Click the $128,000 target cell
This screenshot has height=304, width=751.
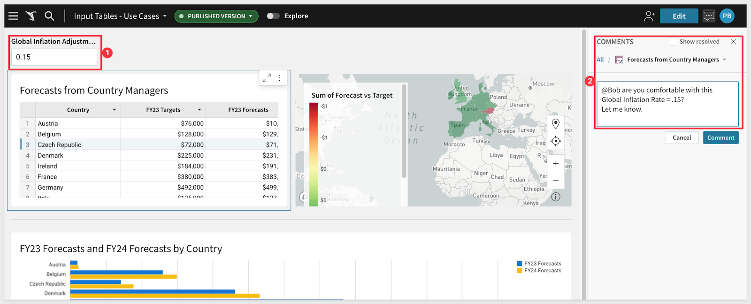pyautogui.click(x=163, y=134)
